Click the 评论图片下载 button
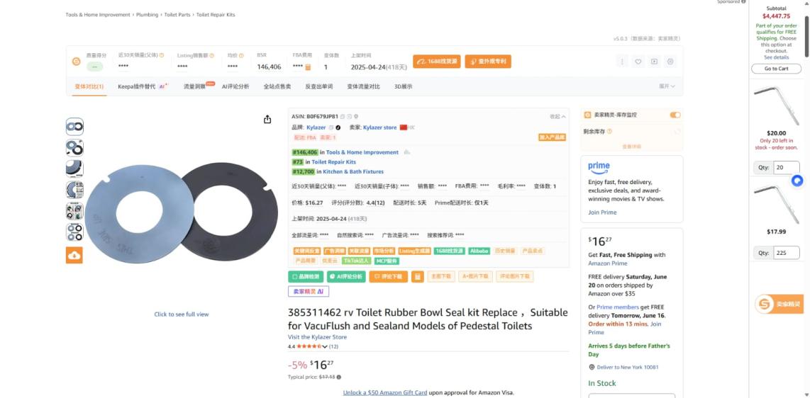This screenshot has width=810, height=398. coord(514,277)
